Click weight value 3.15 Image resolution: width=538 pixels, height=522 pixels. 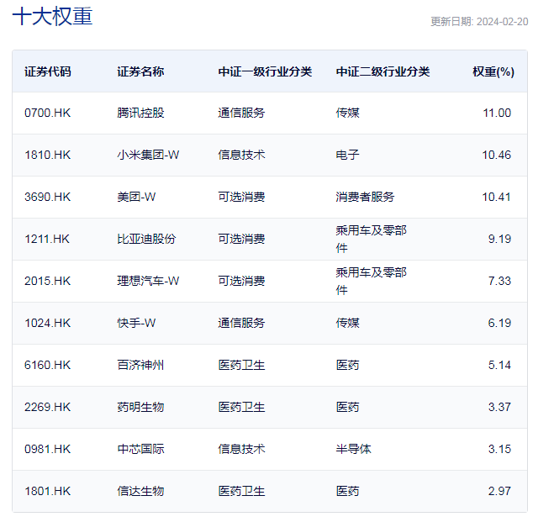coord(499,449)
